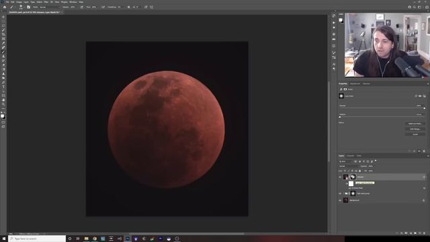Viewport: 430px width, 242px height.
Task: Select the Crop tool
Action: 3,34
